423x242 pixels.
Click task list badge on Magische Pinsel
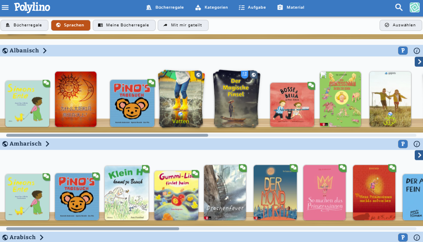[245, 74]
